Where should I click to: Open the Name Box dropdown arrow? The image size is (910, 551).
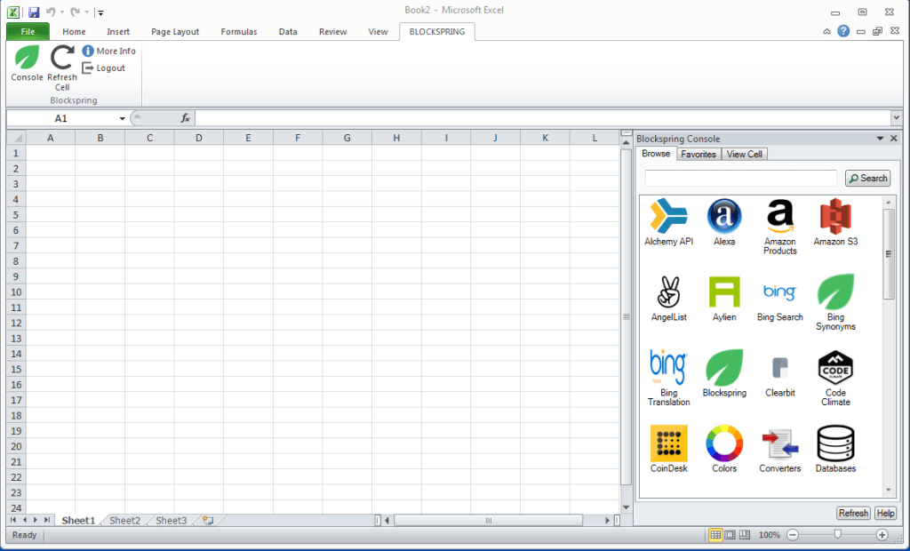pos(122,118)
